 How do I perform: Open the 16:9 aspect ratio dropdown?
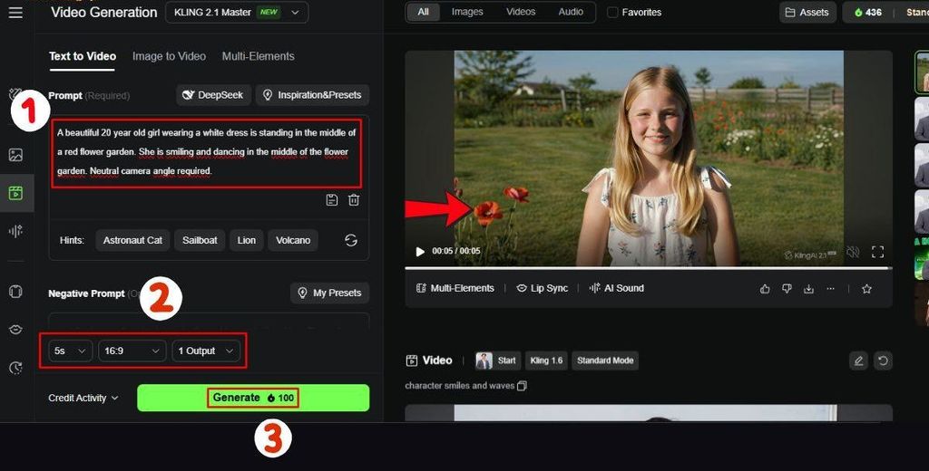tap(132, 351)
